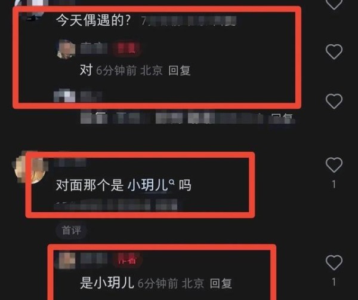
Task: Tap 回复 next to "是小玥儿 6分钟前 北京"
Action: click(x=221, y=283)
